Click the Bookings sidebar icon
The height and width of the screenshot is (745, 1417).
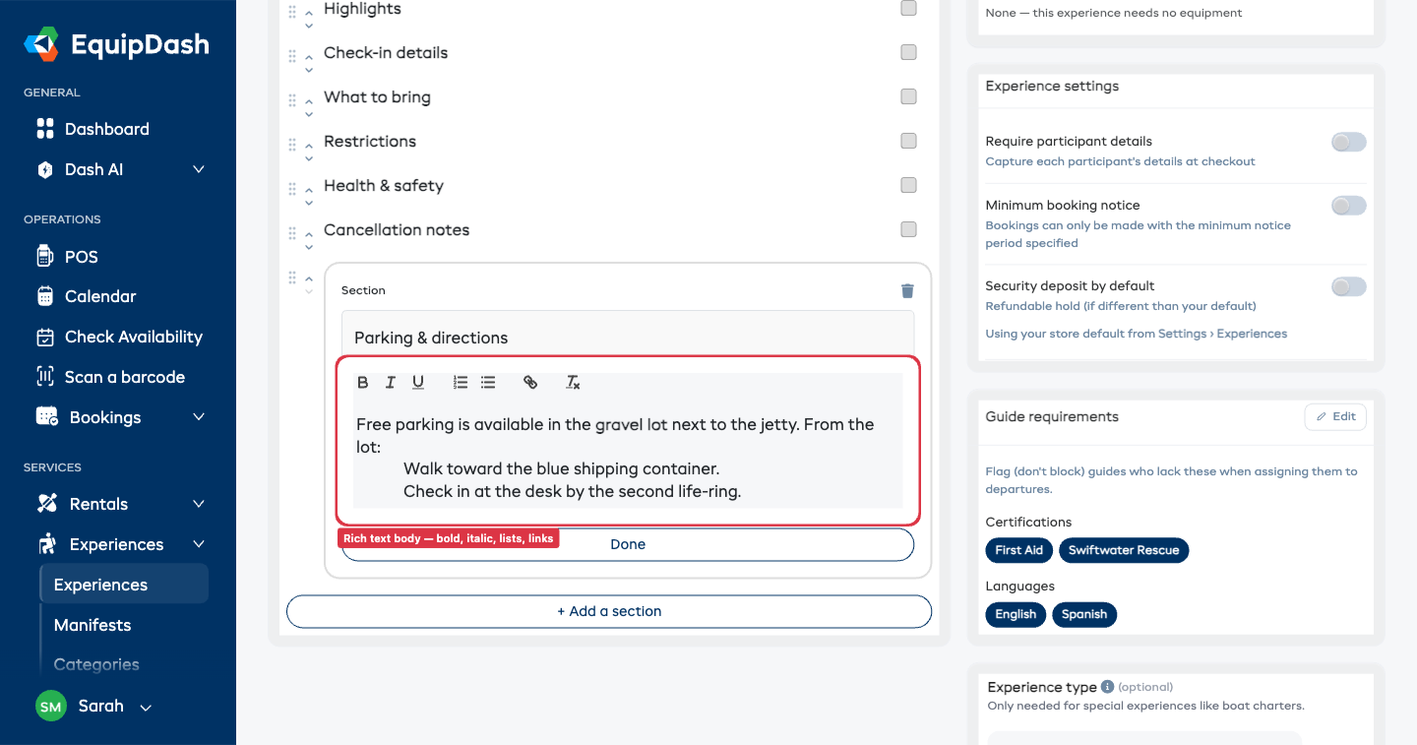tap(46, 417)
